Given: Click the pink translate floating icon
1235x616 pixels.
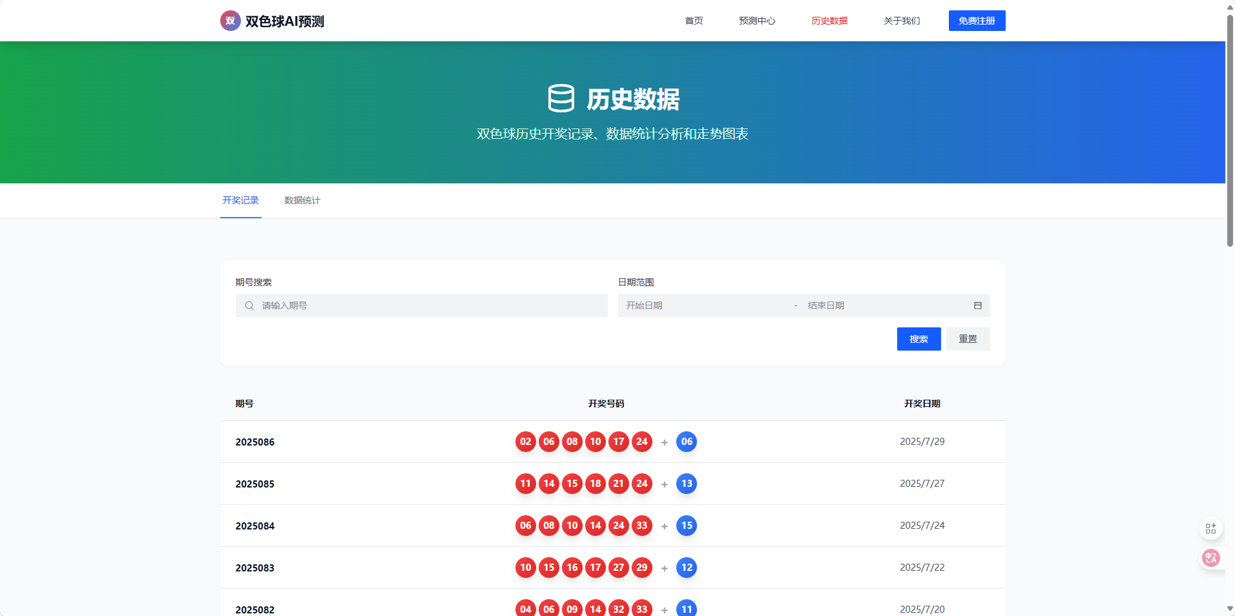Looking at the screenshot, I should pos(1211,558).
